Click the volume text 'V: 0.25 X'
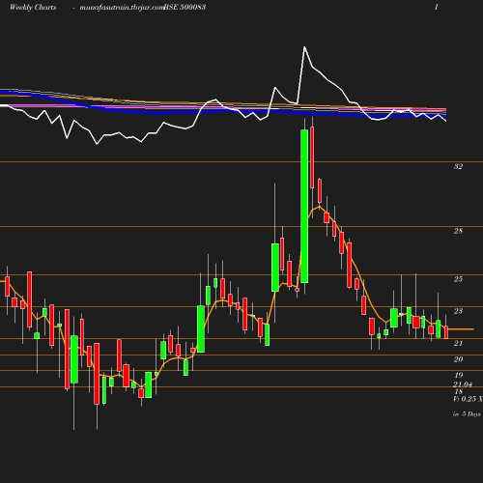Viewport: 483px width, 483px height. (x=468, y=399)
